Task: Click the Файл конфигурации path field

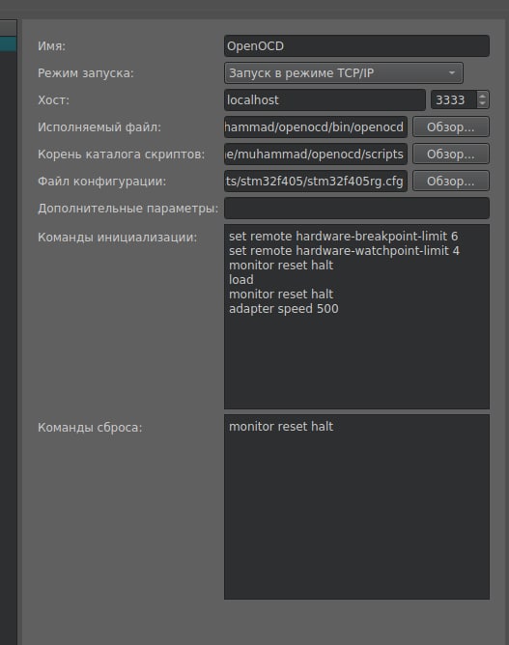Action: click(x=316, y=181)
